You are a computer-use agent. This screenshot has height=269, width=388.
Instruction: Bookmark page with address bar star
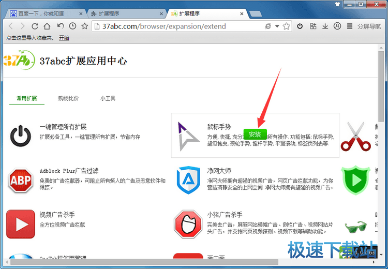[x=286, y=26]
